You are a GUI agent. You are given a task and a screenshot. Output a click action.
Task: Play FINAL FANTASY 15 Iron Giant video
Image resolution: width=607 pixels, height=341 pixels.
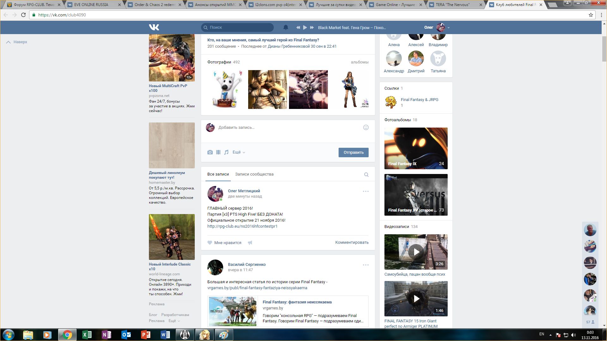[x=416, y=299]
